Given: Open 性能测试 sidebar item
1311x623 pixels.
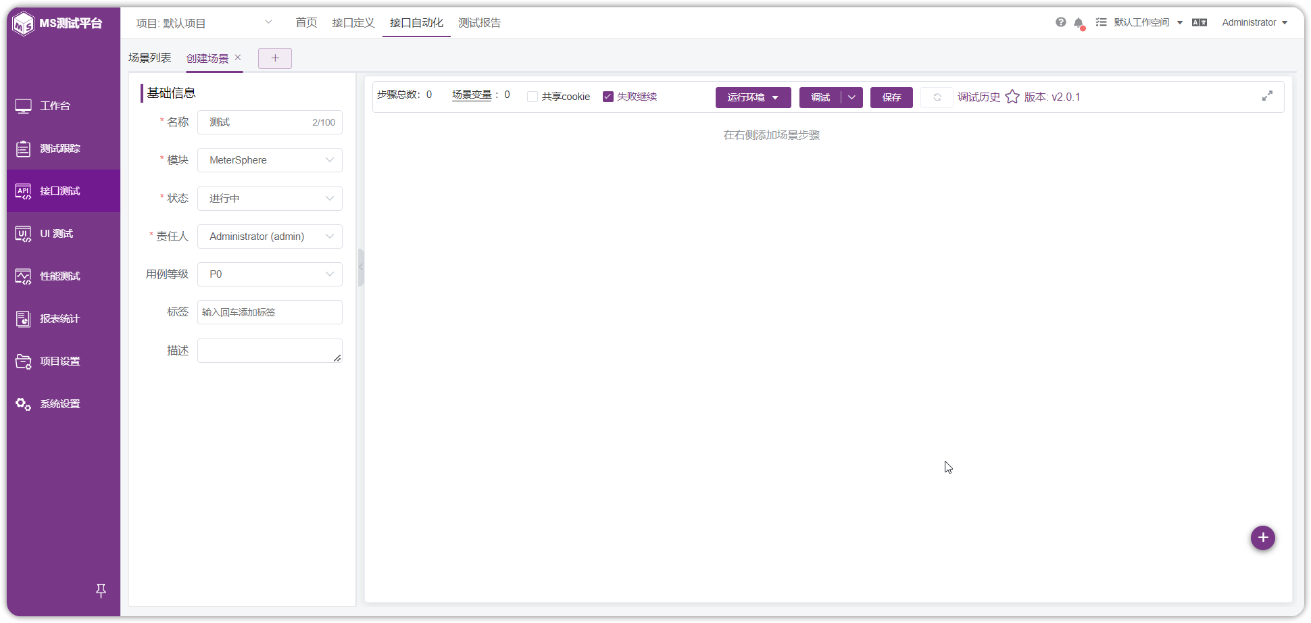Looking at the screenshot, I should point(64,276).
